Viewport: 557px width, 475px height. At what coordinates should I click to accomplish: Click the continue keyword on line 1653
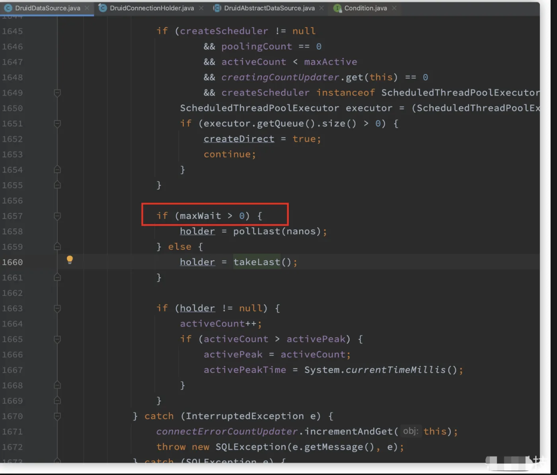tap(227, 154)
